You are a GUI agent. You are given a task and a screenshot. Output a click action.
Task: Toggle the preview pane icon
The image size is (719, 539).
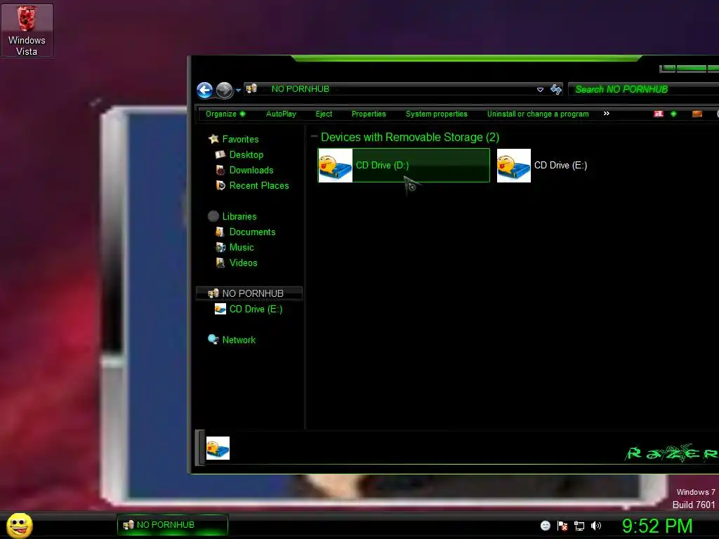tap(697, 114)
